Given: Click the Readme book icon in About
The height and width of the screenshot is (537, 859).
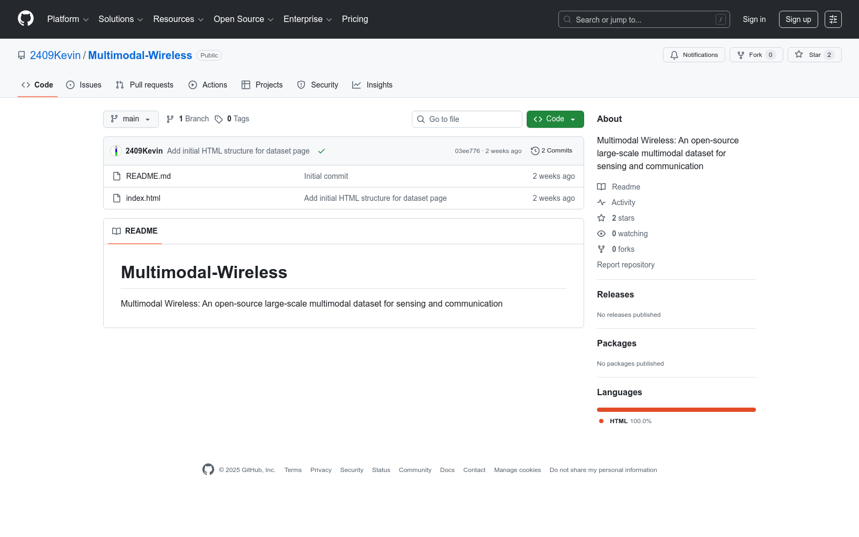Looking at the screenshot, I should click(601, 187).
